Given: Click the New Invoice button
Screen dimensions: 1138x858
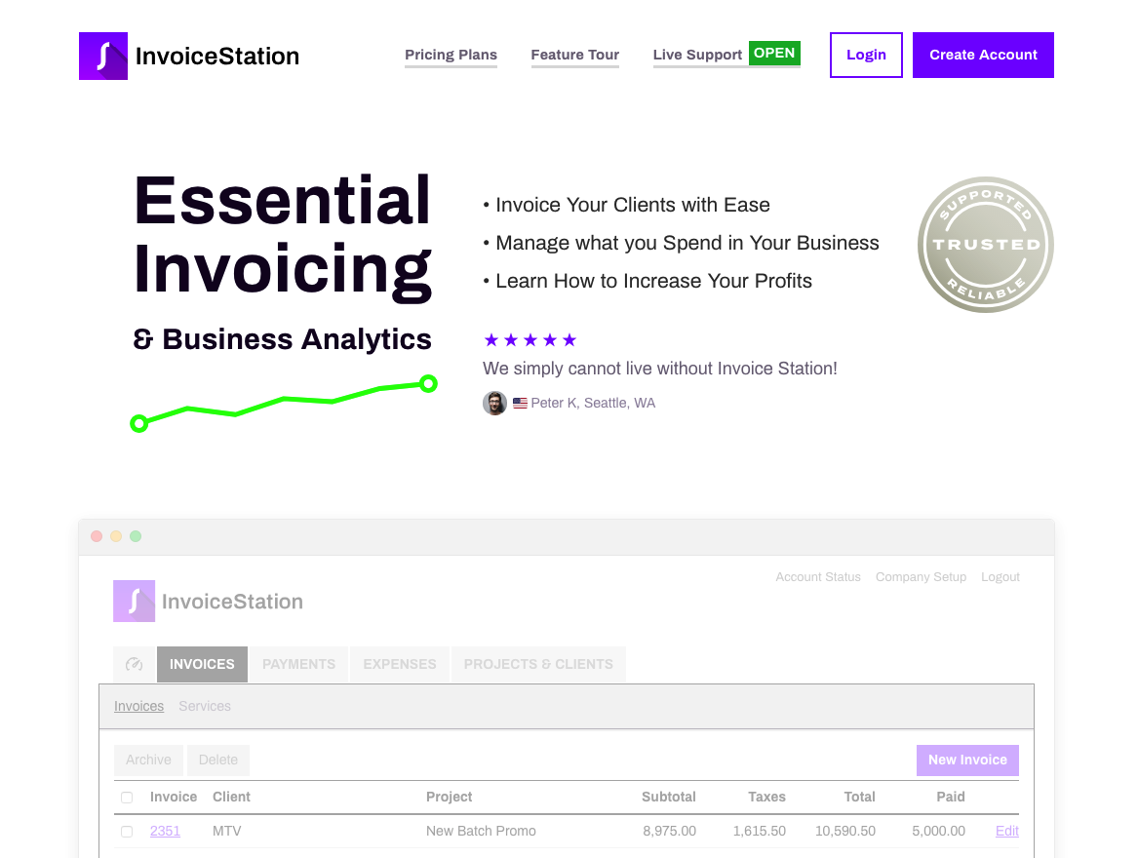Looking at the screenshot, I should click(x=967, y=760).
